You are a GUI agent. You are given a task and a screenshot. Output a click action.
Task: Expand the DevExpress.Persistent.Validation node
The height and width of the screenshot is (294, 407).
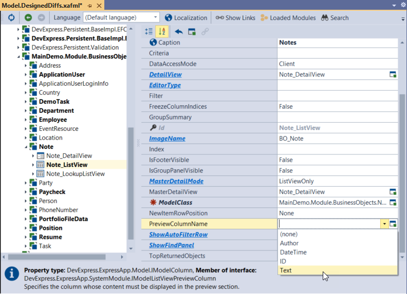(x=18, y=48)
